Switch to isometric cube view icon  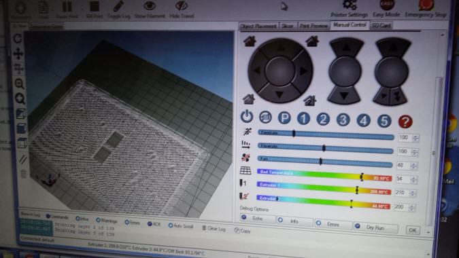tap(21, 113)
